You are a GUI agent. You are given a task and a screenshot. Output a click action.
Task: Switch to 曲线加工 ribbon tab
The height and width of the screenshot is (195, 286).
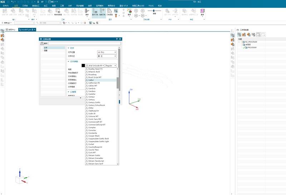click(36, 6)
